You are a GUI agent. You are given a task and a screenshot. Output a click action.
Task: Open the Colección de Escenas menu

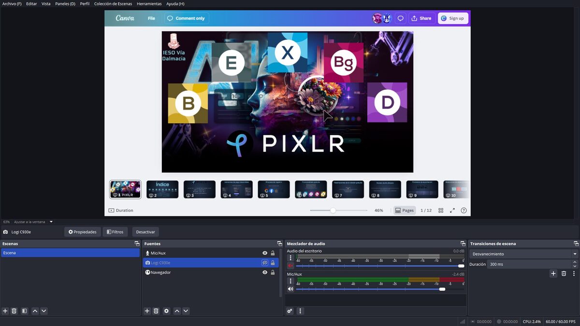point(113,4)
